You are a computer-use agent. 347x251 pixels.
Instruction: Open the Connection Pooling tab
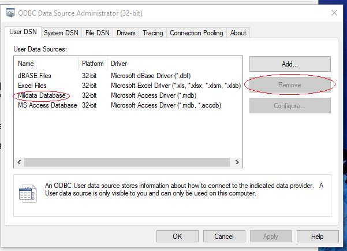pyautogui.click(x=196, y=33)
